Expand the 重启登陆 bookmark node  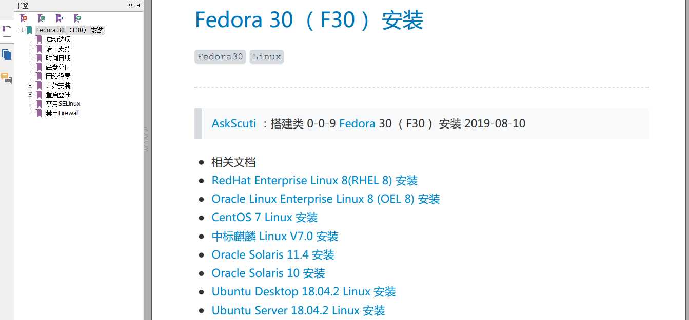30,95
